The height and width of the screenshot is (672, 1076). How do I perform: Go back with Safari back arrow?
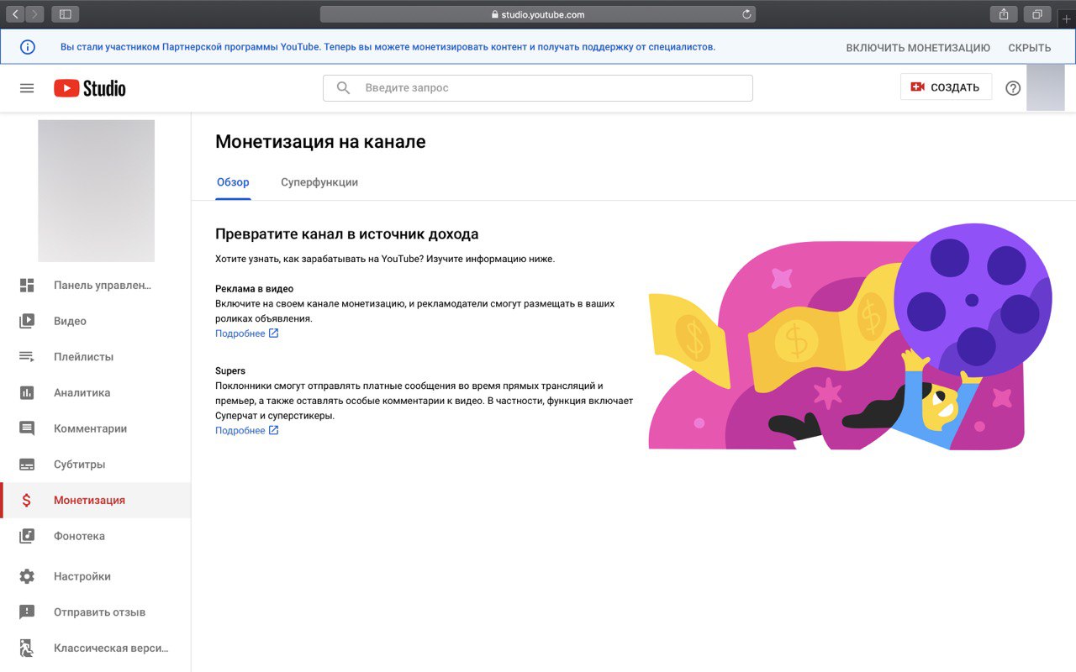(x=16, y=14)
